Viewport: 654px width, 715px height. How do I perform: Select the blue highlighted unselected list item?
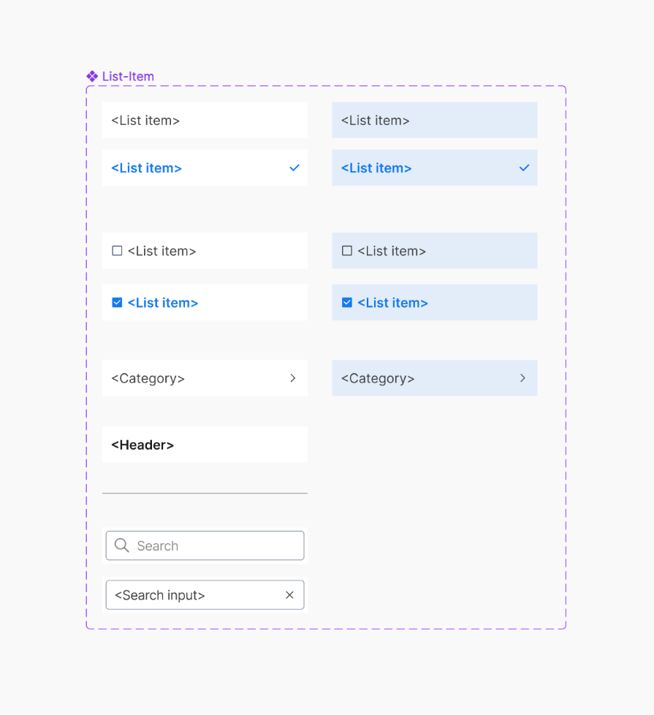(434, 121)
